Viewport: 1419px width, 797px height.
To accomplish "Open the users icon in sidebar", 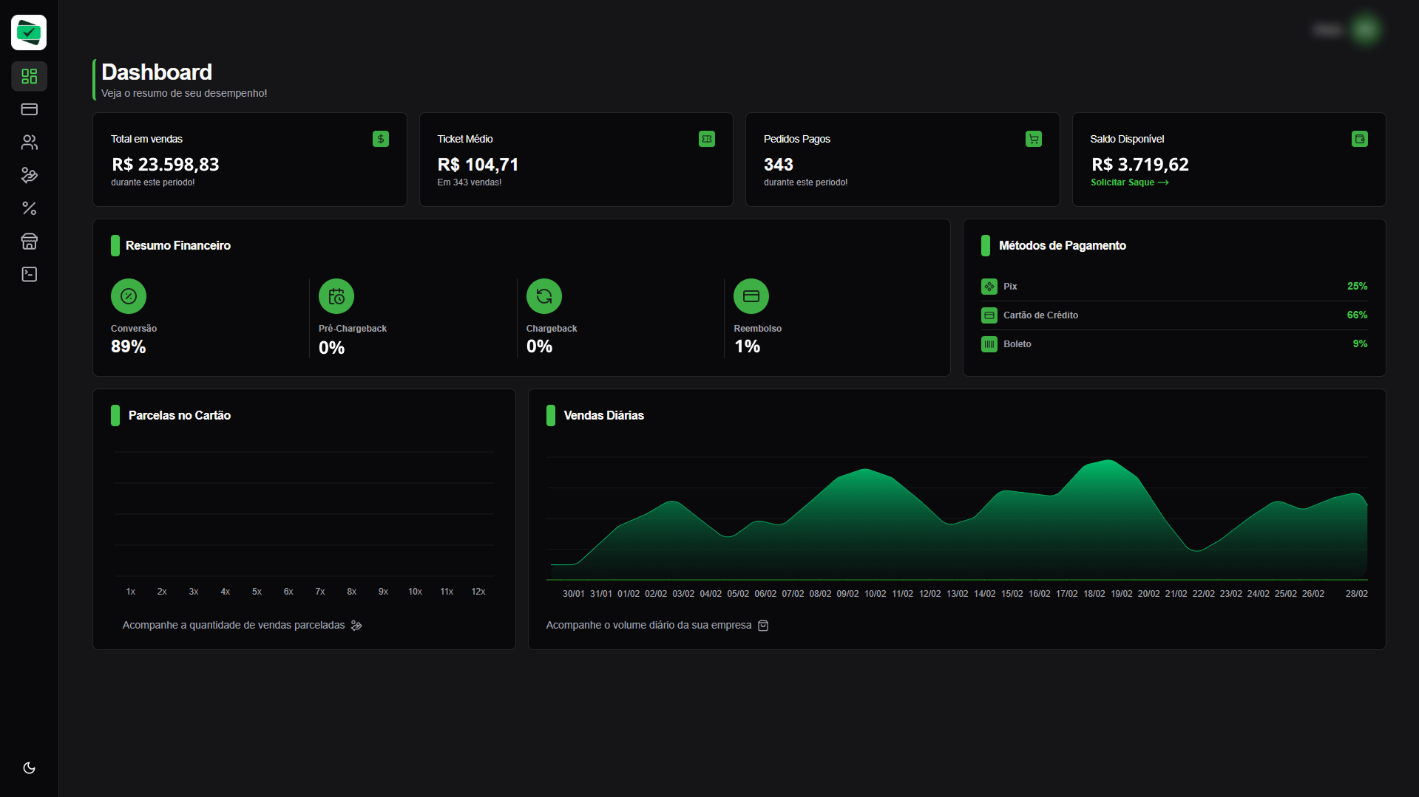I will click(x=30, y=143).
